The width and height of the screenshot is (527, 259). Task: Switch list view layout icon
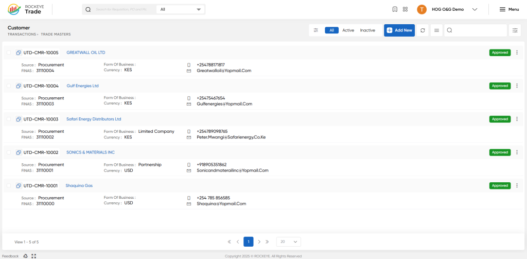coord(436,30)
